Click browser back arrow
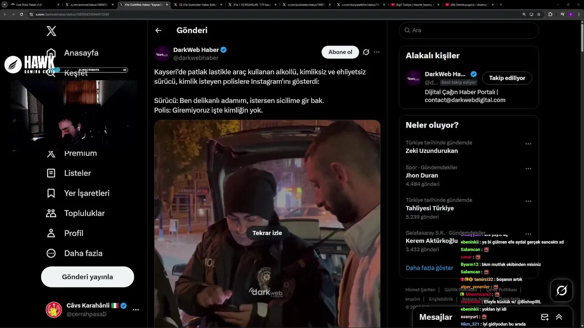Image resolution: width=584 pixels, height=328 pixels. pos(5,14)
